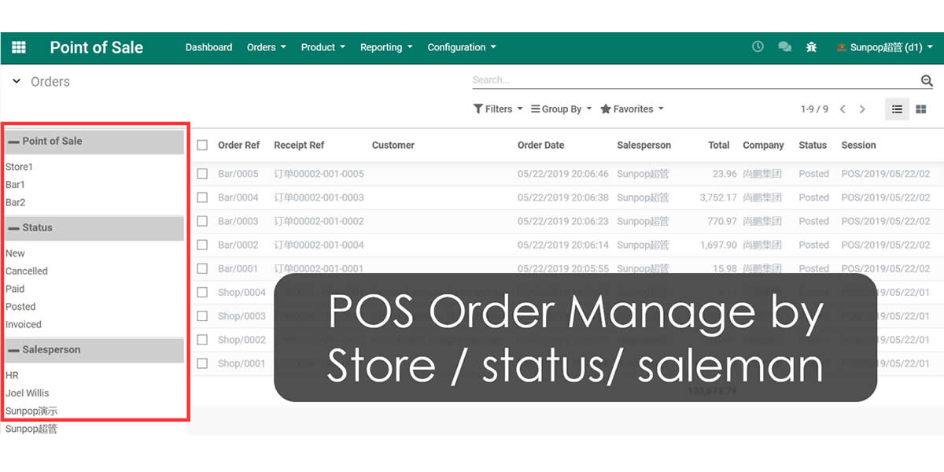Screen dimensions: 944x472
Task: Expand the Group By dropdown
Action: pyautogui.click(x=561, y=109)
